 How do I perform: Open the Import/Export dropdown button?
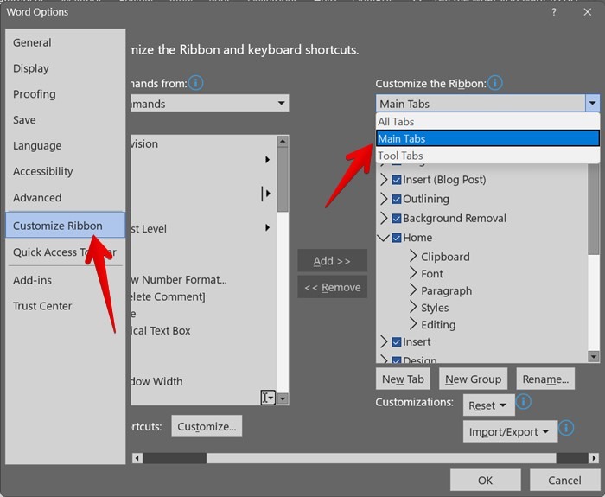pyautogui.click(x=510, y=431)
